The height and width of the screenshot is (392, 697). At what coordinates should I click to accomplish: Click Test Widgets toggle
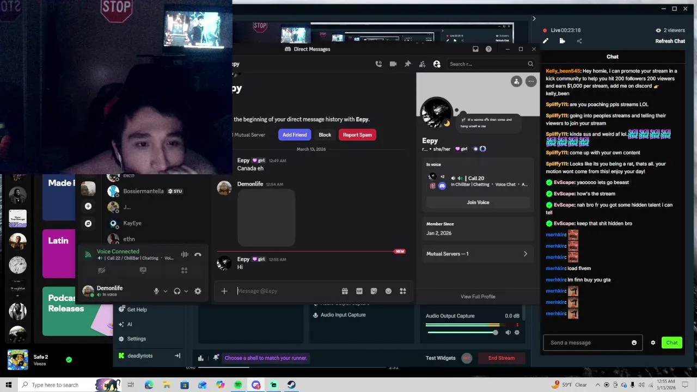coord(467,358)
